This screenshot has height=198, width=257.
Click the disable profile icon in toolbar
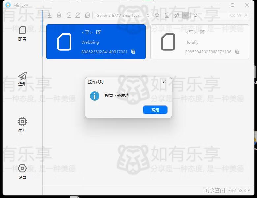(x=78, y=15)
